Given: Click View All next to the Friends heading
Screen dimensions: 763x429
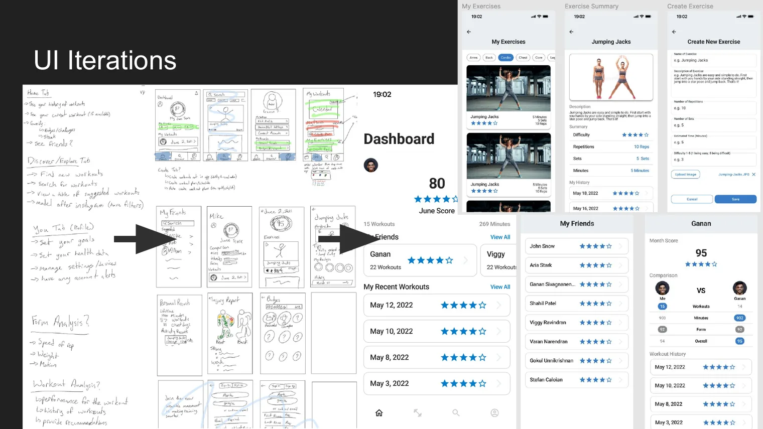Looking at the screenshot, I should [500, 237].
